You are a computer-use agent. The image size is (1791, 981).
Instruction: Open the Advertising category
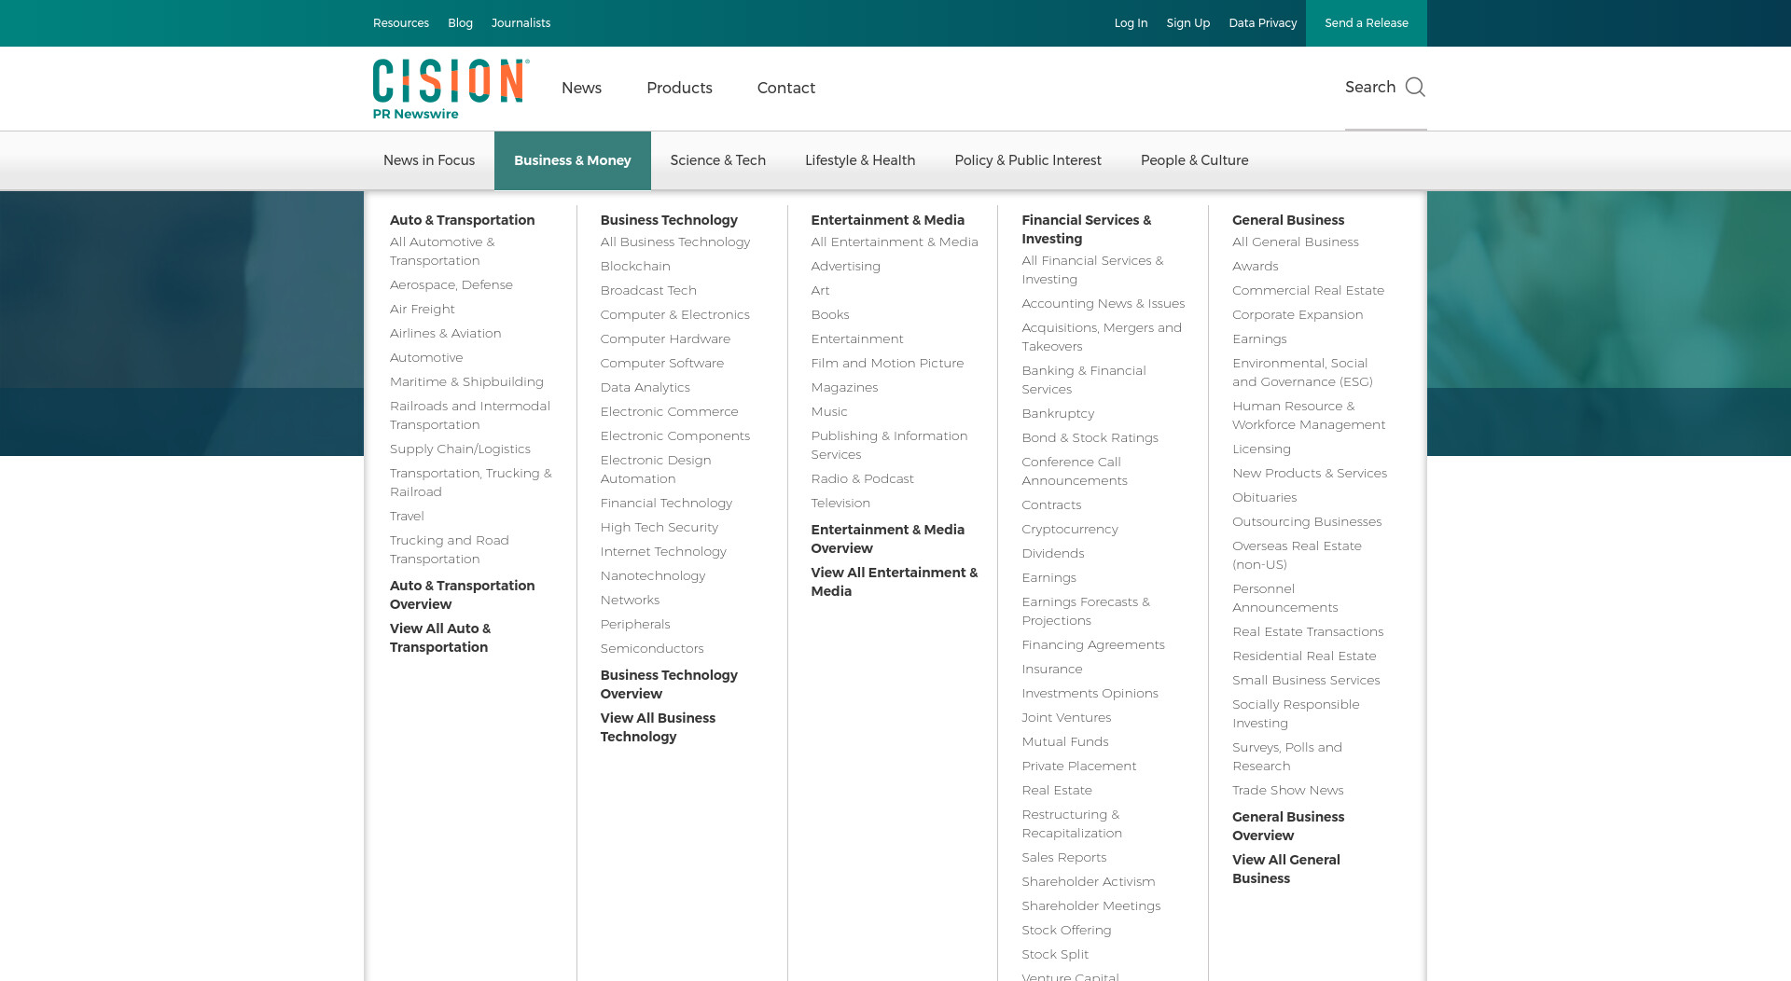point(845,267)
